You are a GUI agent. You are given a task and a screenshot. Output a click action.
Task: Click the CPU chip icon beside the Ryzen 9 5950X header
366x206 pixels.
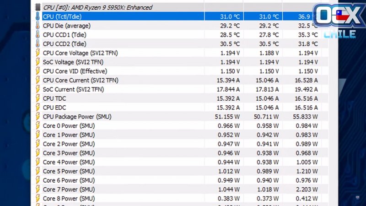coord(38,7)
